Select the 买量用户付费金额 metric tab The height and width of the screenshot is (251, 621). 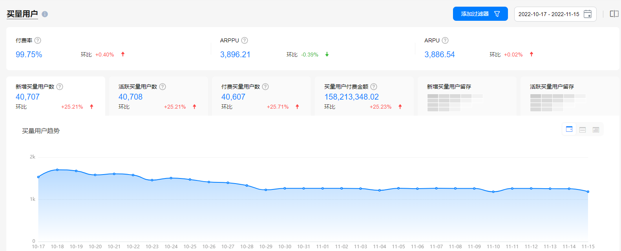click(364, 96)
